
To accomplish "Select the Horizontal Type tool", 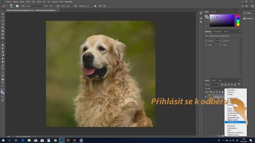I will (3, 69).
